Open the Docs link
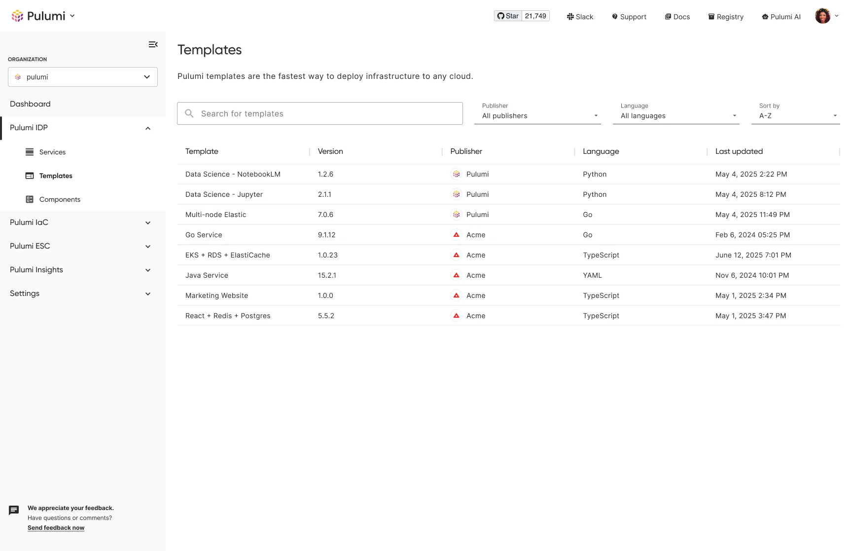852x551 pixels. click(677, 17)
